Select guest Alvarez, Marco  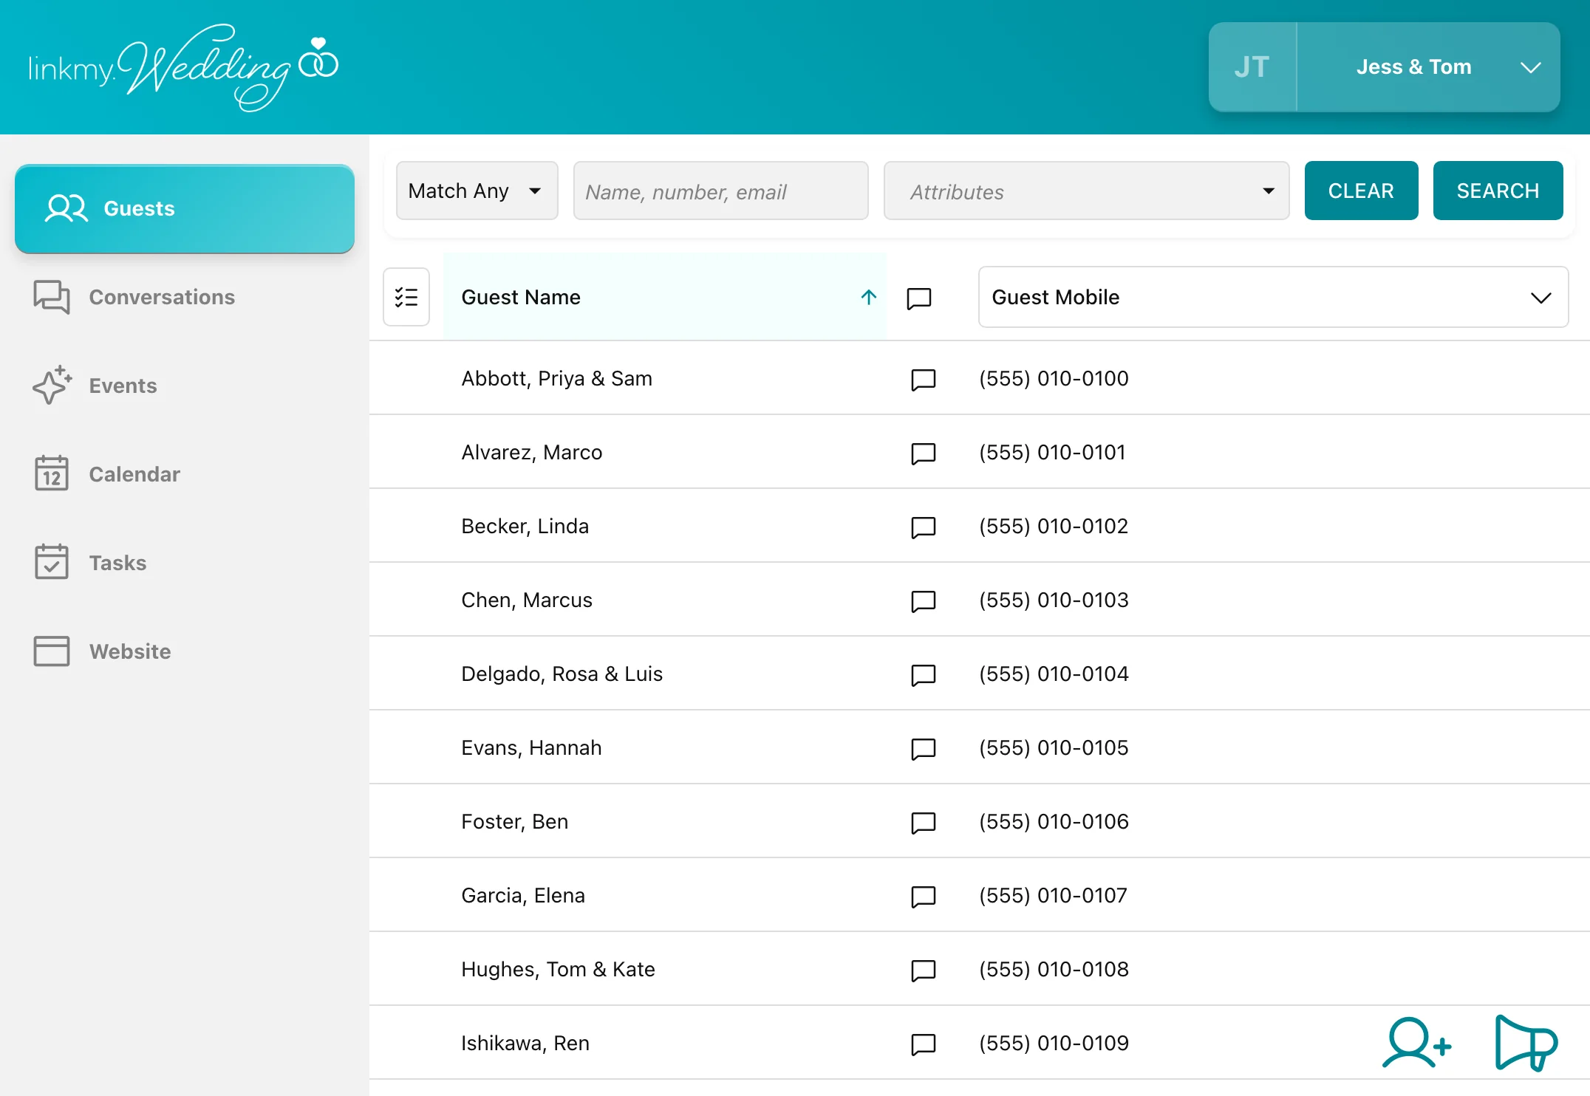tap(532, 452)
